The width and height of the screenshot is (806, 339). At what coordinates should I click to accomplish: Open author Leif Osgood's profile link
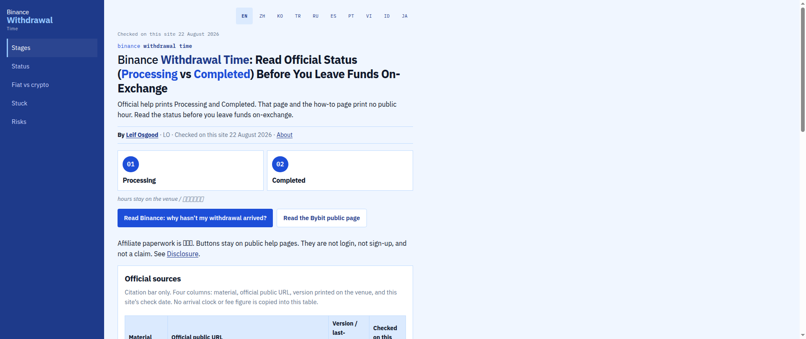point(142,135)
